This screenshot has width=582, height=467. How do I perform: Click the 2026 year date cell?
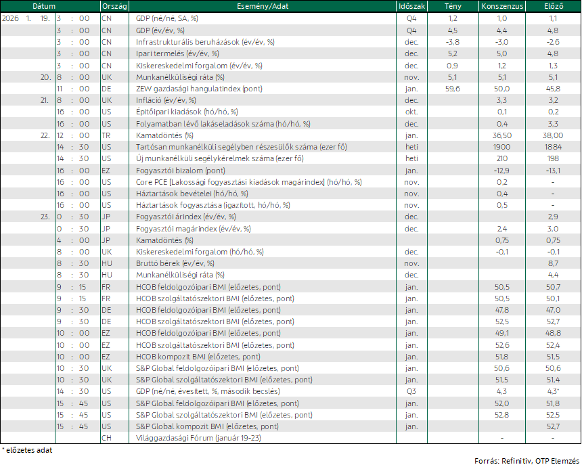(10, 18)
